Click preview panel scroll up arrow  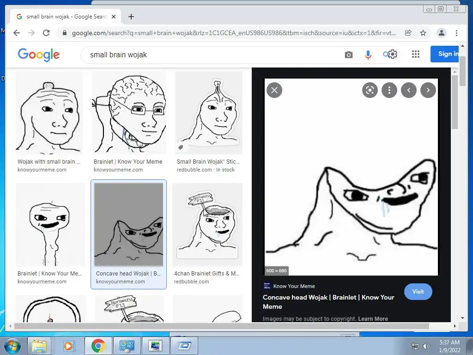[455, 72]
